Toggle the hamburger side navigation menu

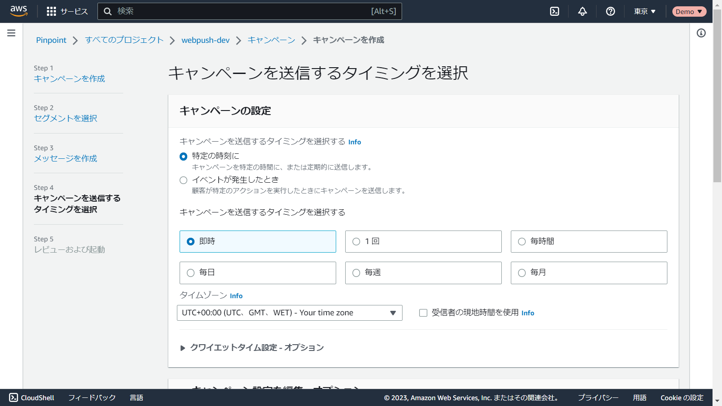tap(11, 33)
